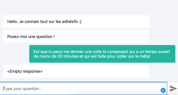Click the 'Hello. Je connais tout' message bubble

point(76,21)
